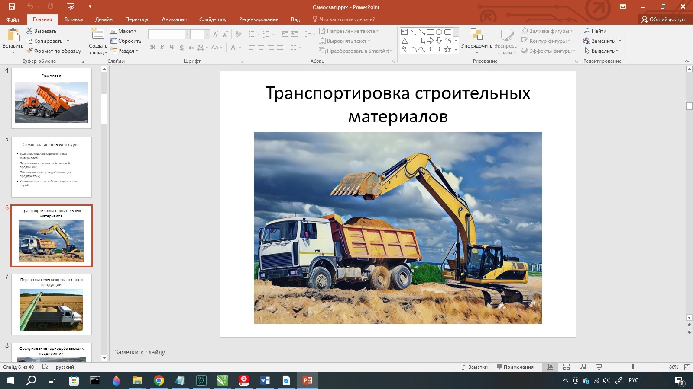Open PowerPoint icon in the taskbar
This screenshot has width=693, height=389.
[x=308, y=380]
